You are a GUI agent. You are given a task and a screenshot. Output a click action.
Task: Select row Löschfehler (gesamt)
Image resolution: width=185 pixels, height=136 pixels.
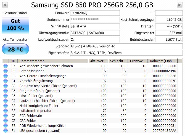click(90, 96)
